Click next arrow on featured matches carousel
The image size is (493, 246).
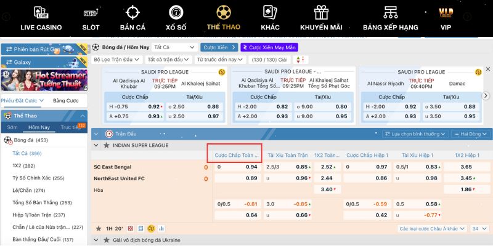tap(486, 95)
